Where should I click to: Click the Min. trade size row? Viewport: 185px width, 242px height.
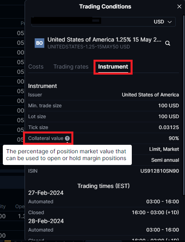pos(104,106)
